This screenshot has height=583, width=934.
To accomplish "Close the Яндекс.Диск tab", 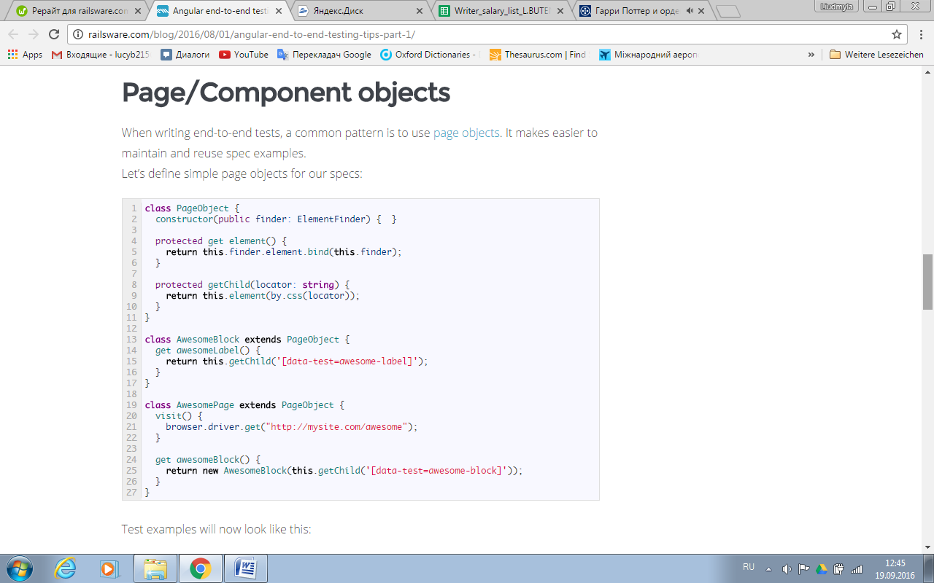I will (x=419, y=11).
